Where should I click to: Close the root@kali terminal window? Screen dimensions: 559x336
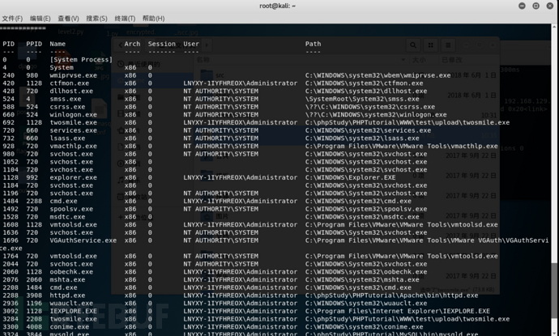[550, 6]
